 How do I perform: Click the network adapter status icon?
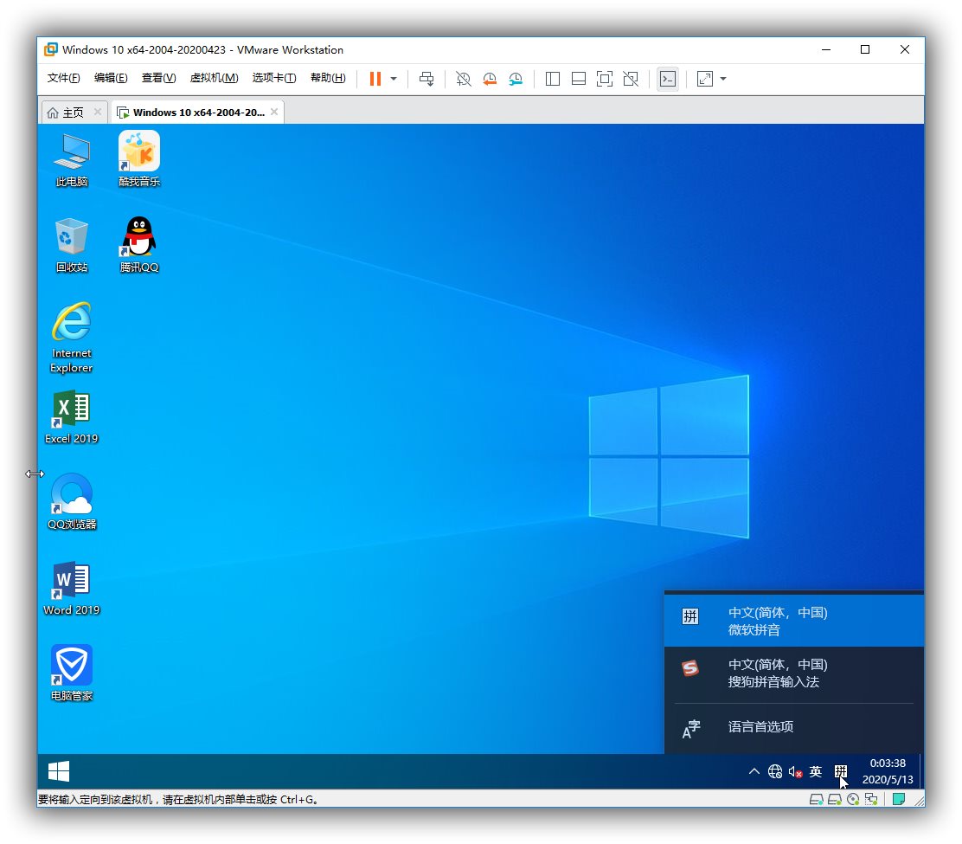coord(871,799)
